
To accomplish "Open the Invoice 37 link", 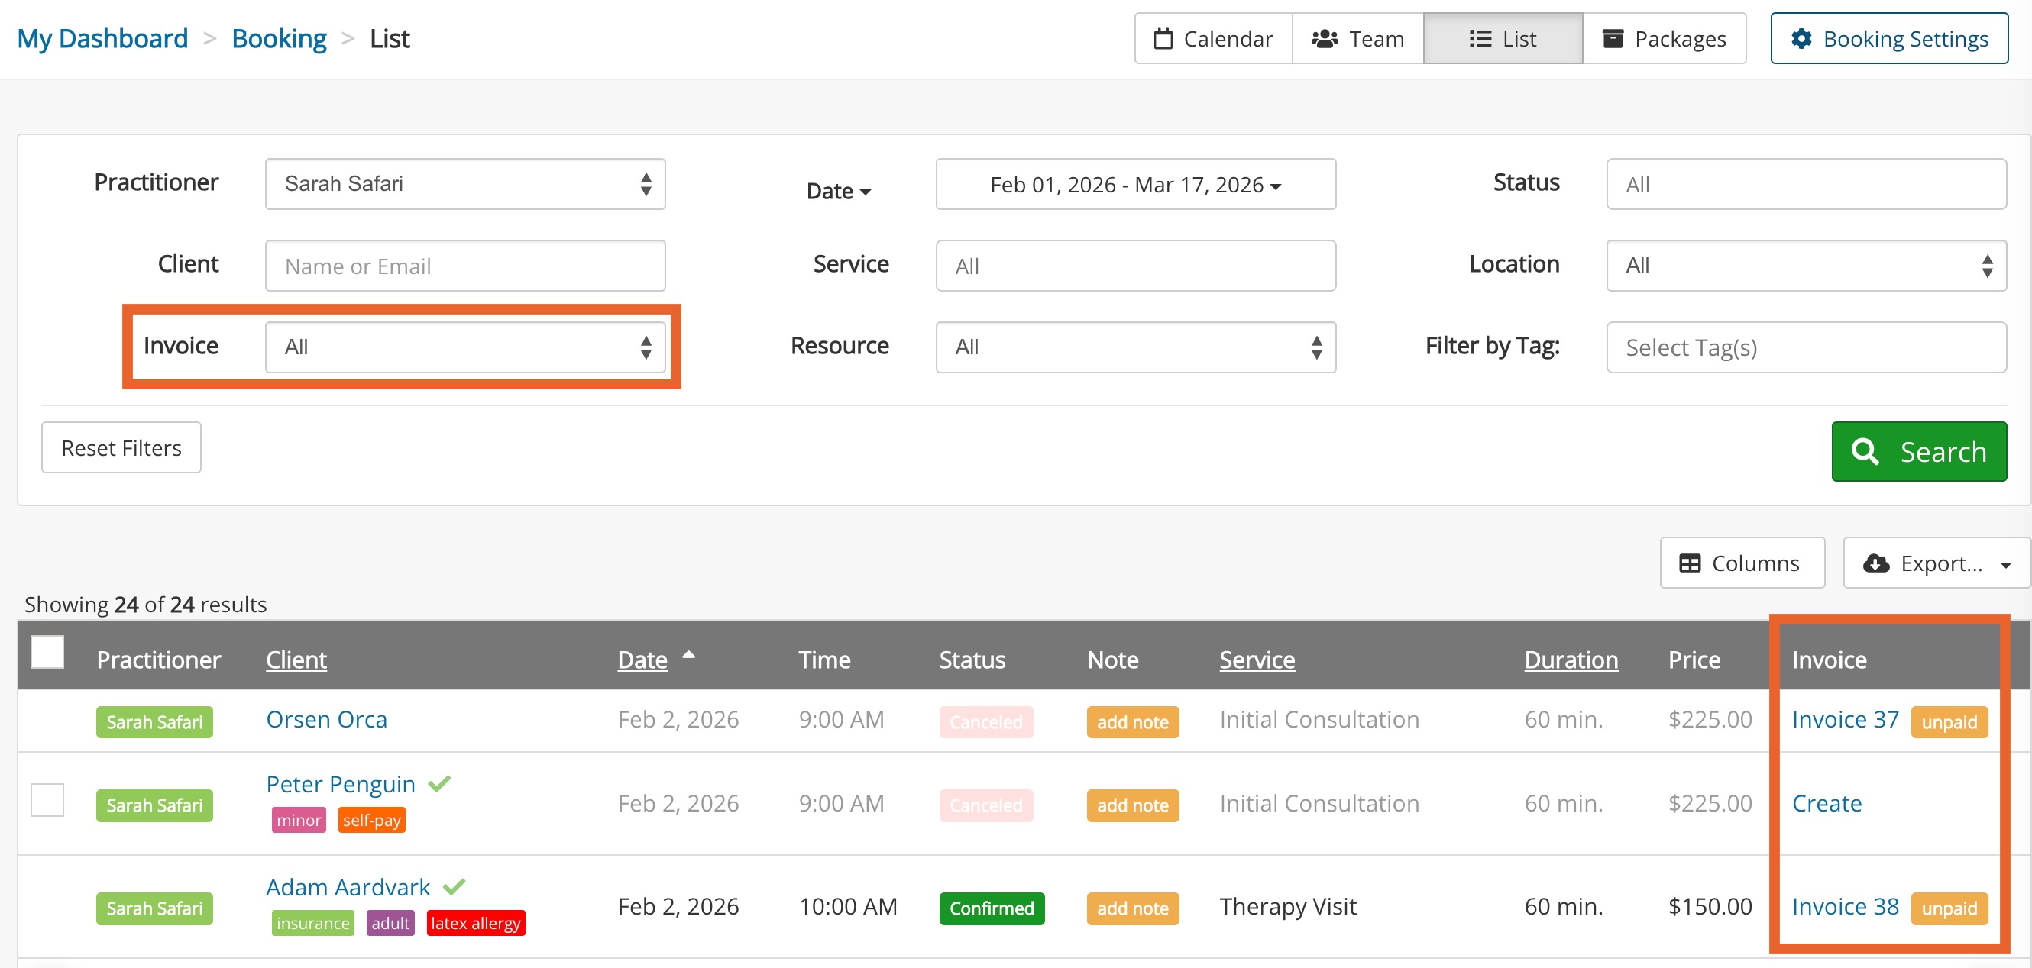I will coord(1844,720).
